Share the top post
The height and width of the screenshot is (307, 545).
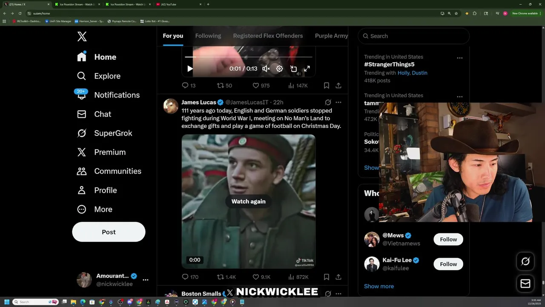pyautogui.click(x=338, y=85)
